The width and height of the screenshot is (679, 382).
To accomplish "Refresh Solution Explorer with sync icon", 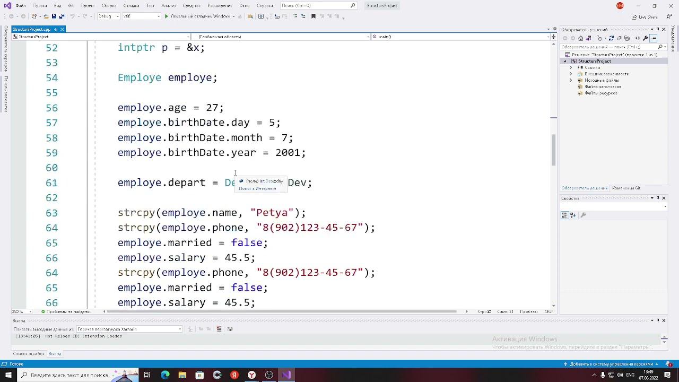I will click(611, 38).
